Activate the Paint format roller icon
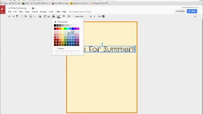 tap(17, 16)
